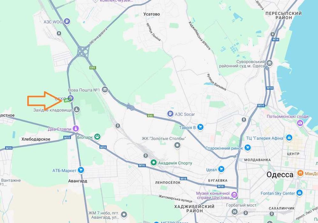The width and height of the screenshot is (318, 223).
Task: Click the АТБ-Маркет shopping cart icon
Action: [81, 170]
